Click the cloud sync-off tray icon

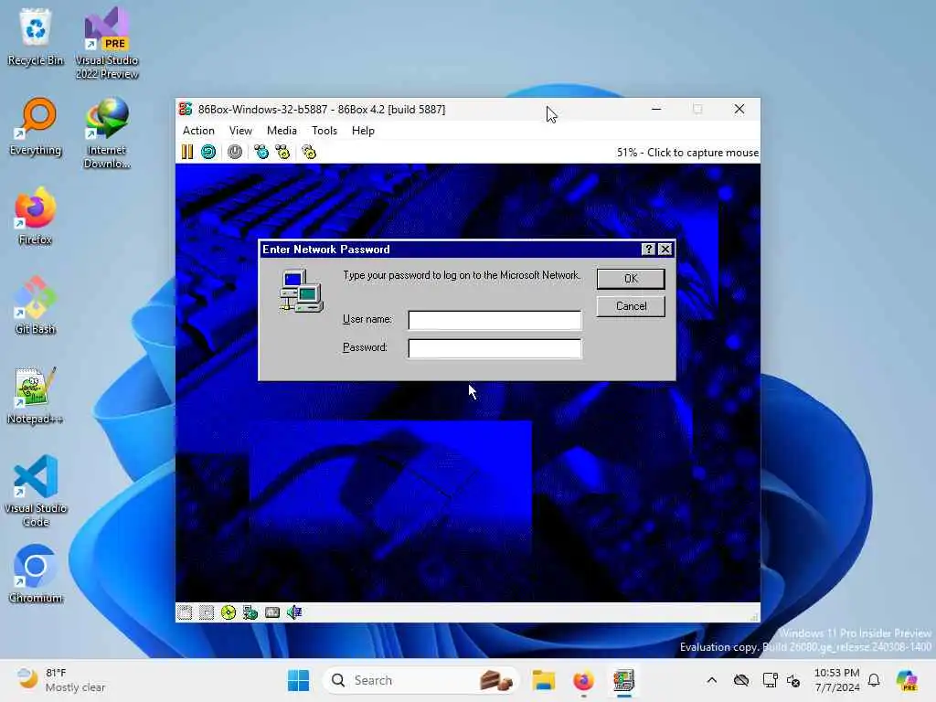(x=741, y=680)
